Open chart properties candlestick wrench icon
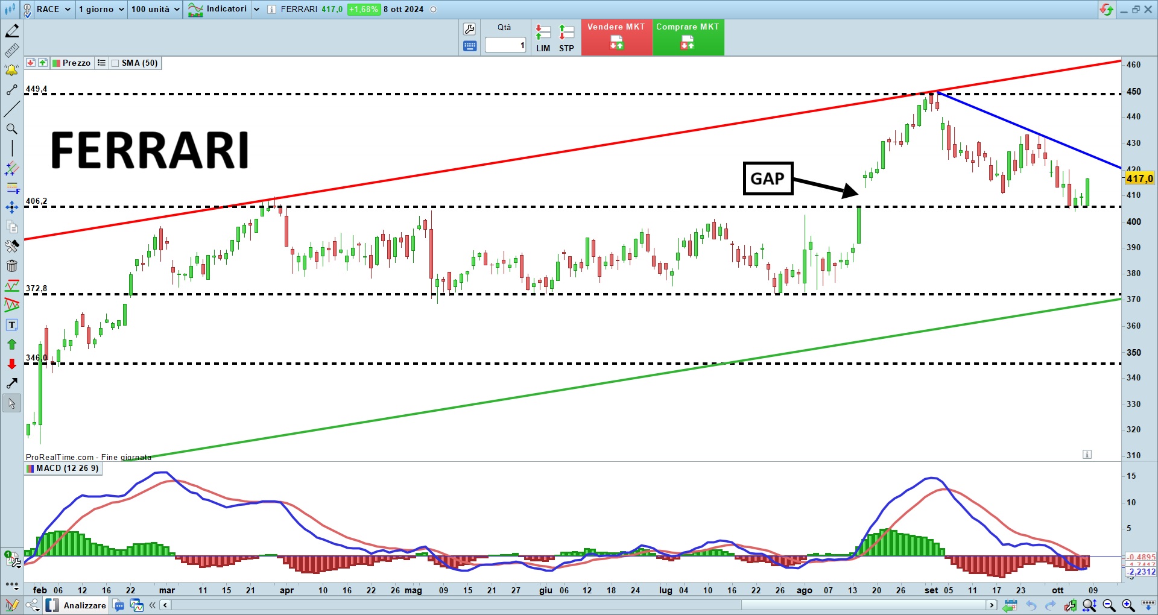Screen dimensions: 1158x615 pyautogui.click(x=1070, y=605)
